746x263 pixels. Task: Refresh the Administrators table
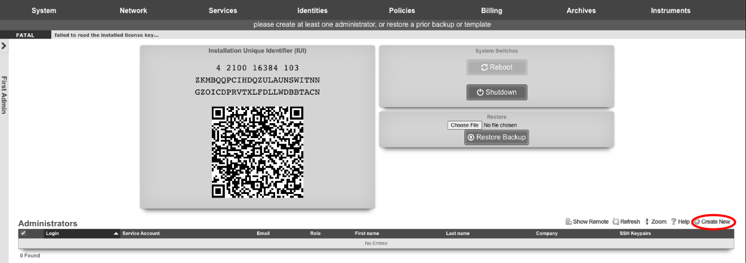[x=626, y=221]
